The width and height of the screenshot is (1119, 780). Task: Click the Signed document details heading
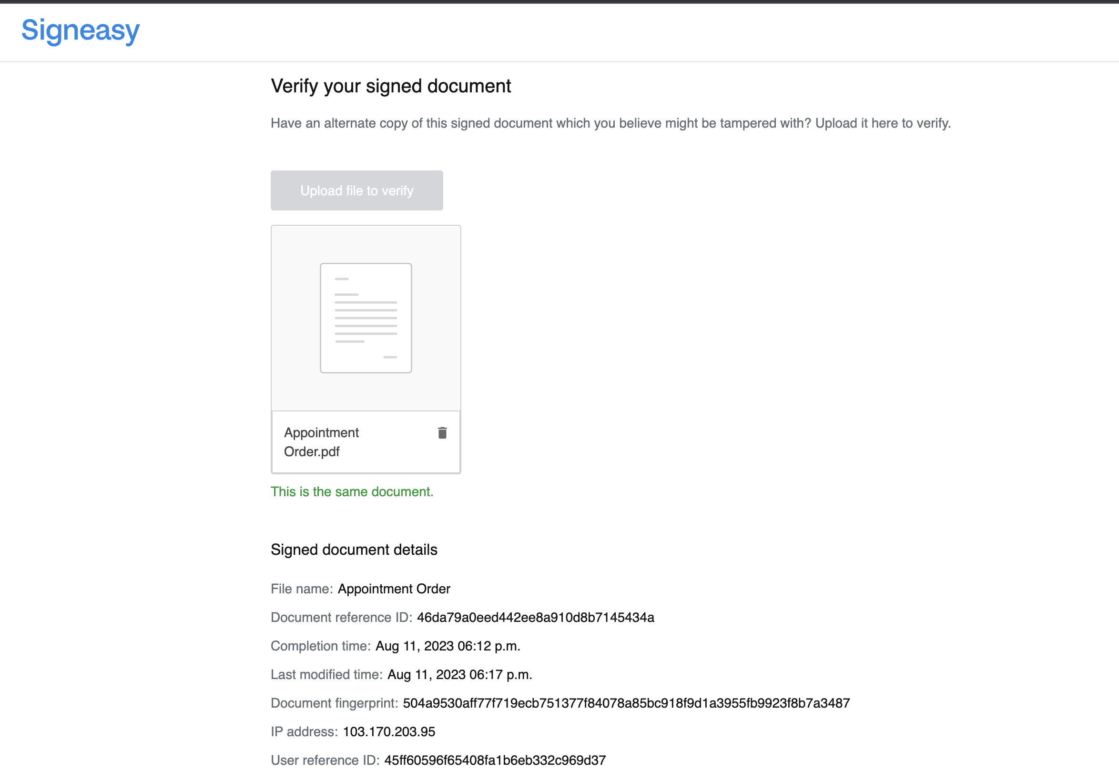(x=354, y=550)
